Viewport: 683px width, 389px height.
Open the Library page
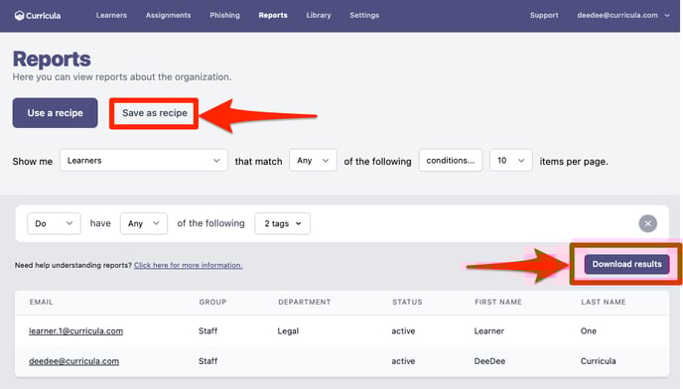[x=319, y=15]
